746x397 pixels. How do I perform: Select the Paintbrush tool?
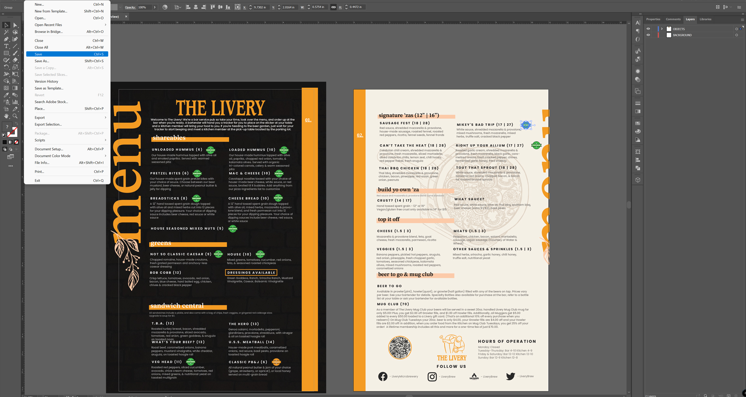point(15,53)
